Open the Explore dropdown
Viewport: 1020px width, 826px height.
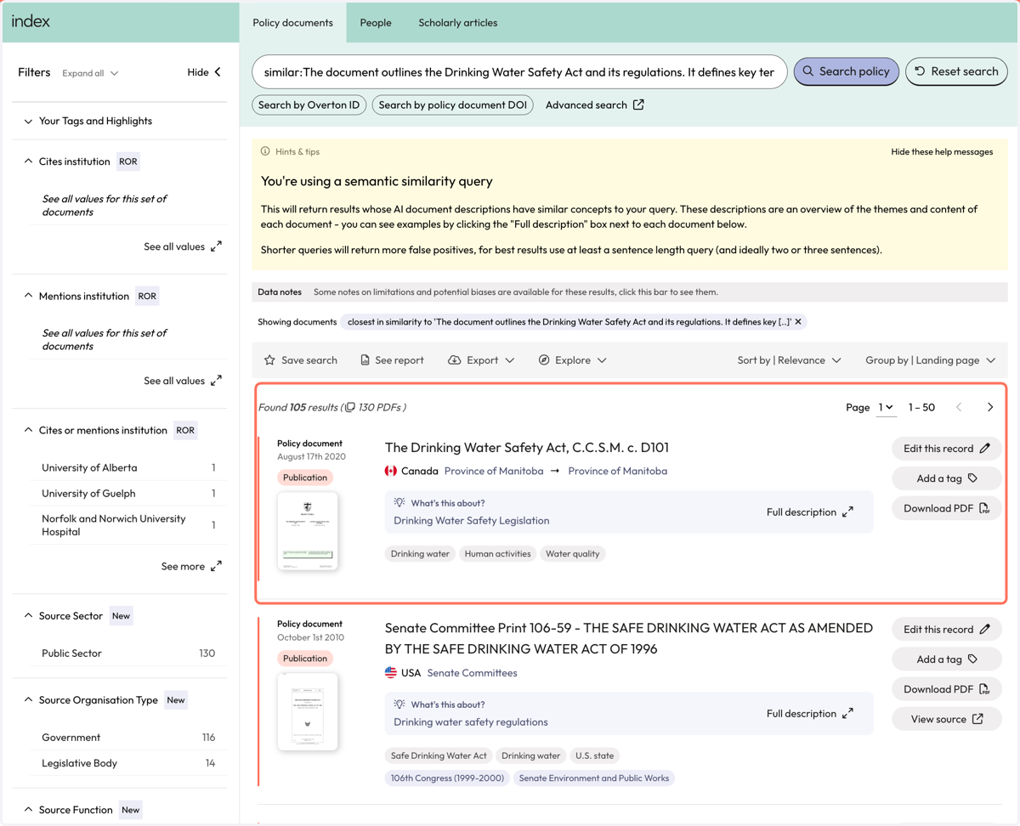coord(573,360)
